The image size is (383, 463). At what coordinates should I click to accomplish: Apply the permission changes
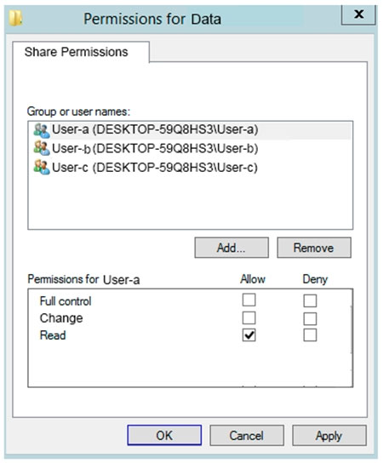(329, 435)
